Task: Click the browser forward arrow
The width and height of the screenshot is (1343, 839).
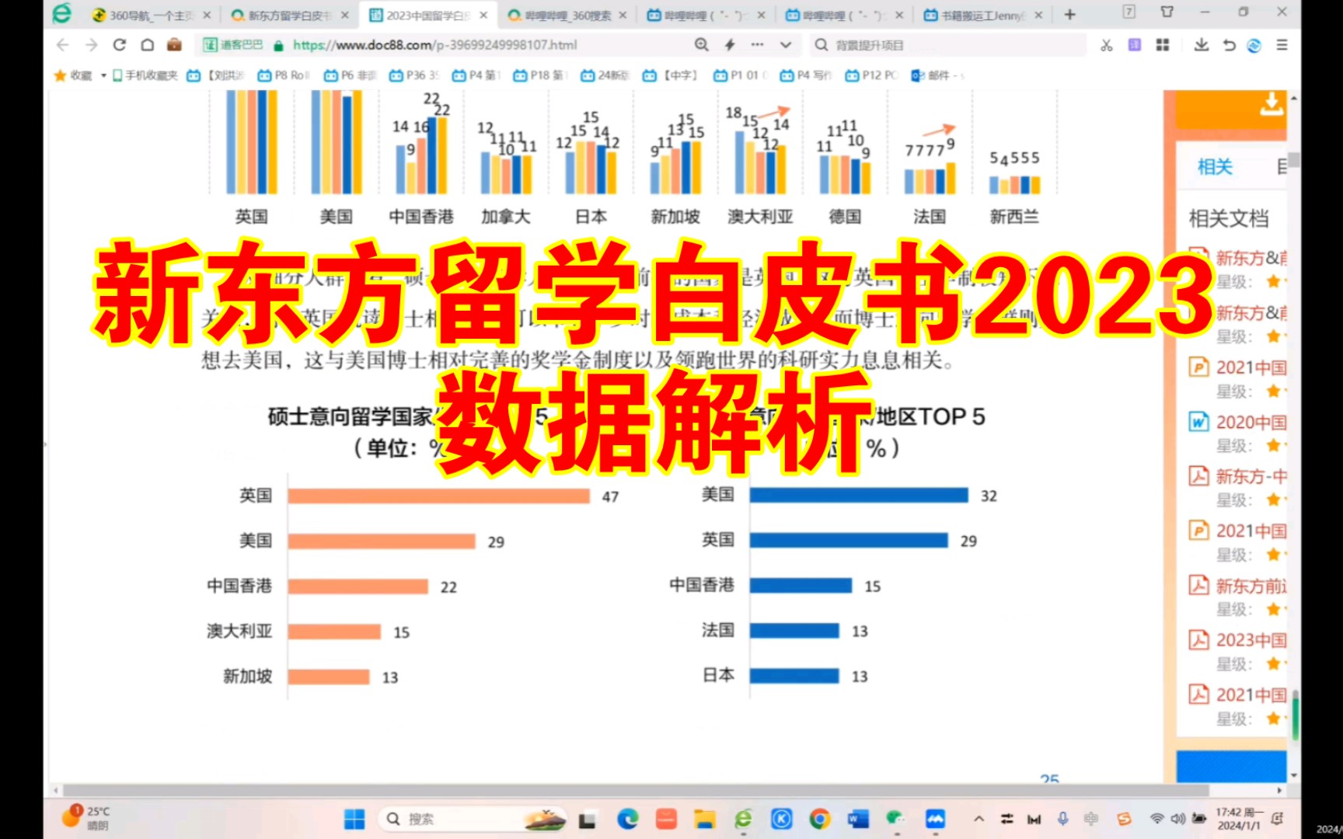Action: coord(92,45)
